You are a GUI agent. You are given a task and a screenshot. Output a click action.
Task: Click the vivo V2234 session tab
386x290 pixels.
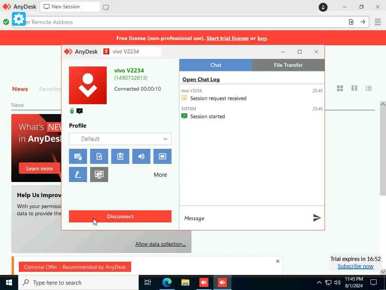click(x=132, y=51)
